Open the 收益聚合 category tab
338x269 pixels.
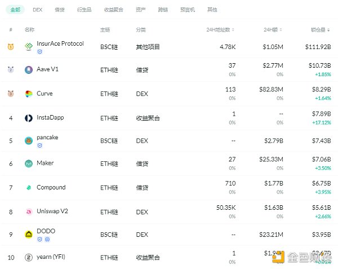click(113, 10)
